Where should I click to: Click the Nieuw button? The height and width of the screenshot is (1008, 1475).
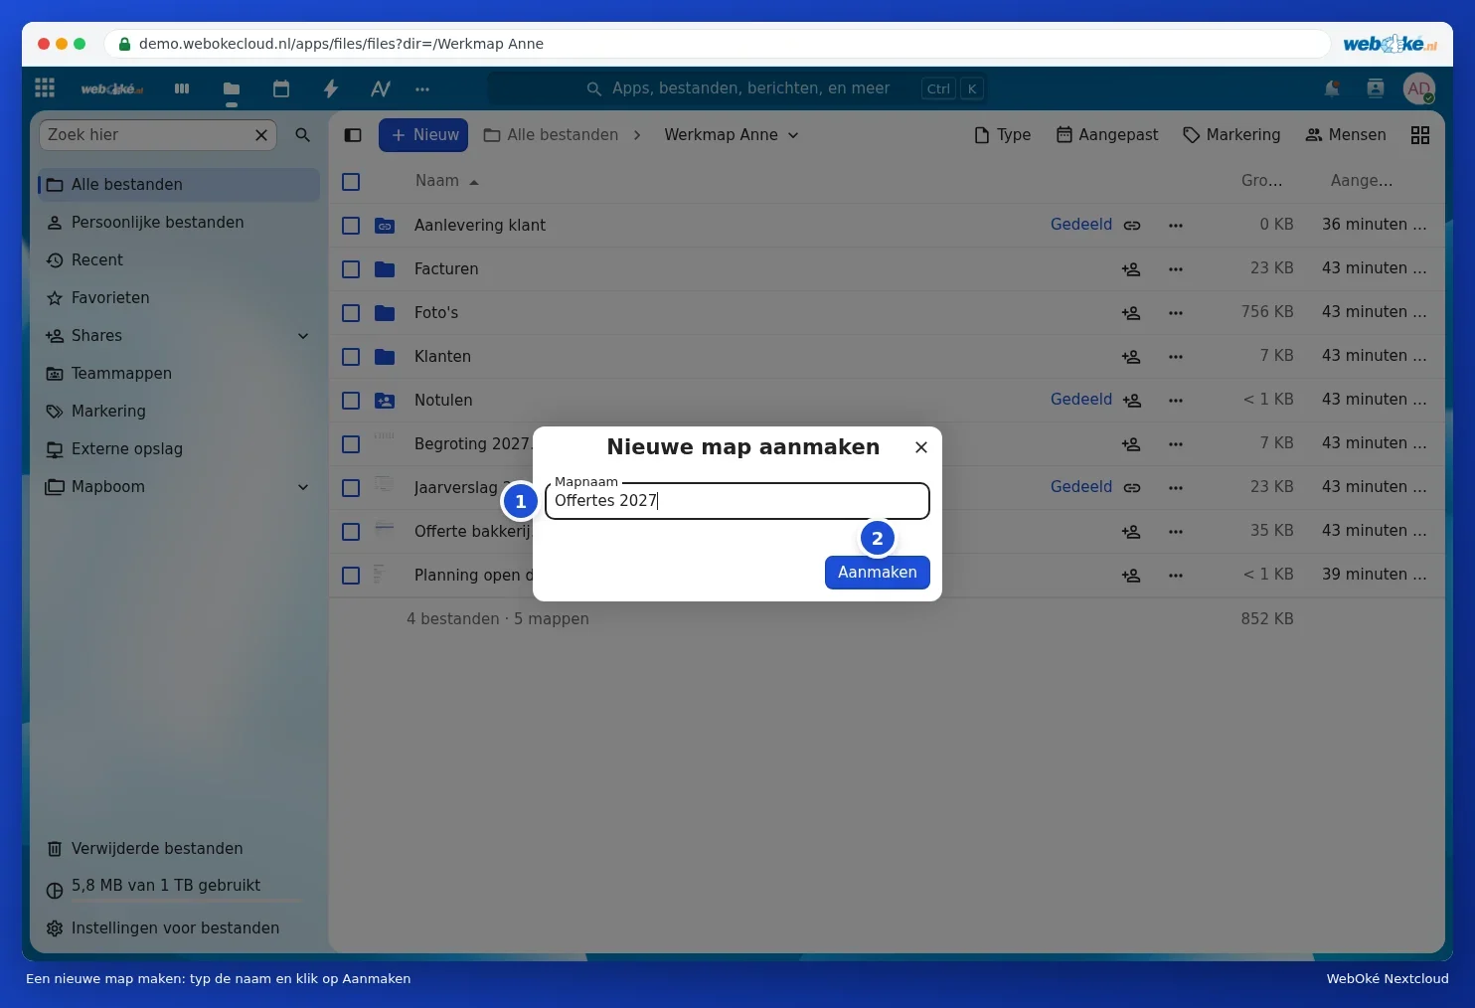coord(423,135)
